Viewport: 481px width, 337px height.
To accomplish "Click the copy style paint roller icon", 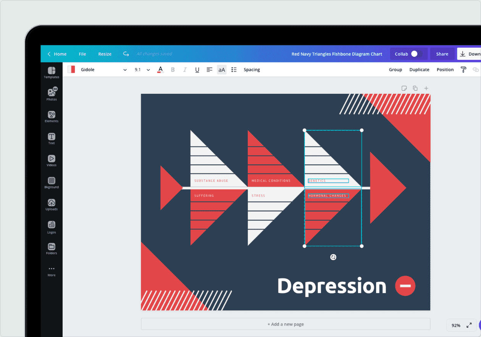I will (x=463, y=70).
